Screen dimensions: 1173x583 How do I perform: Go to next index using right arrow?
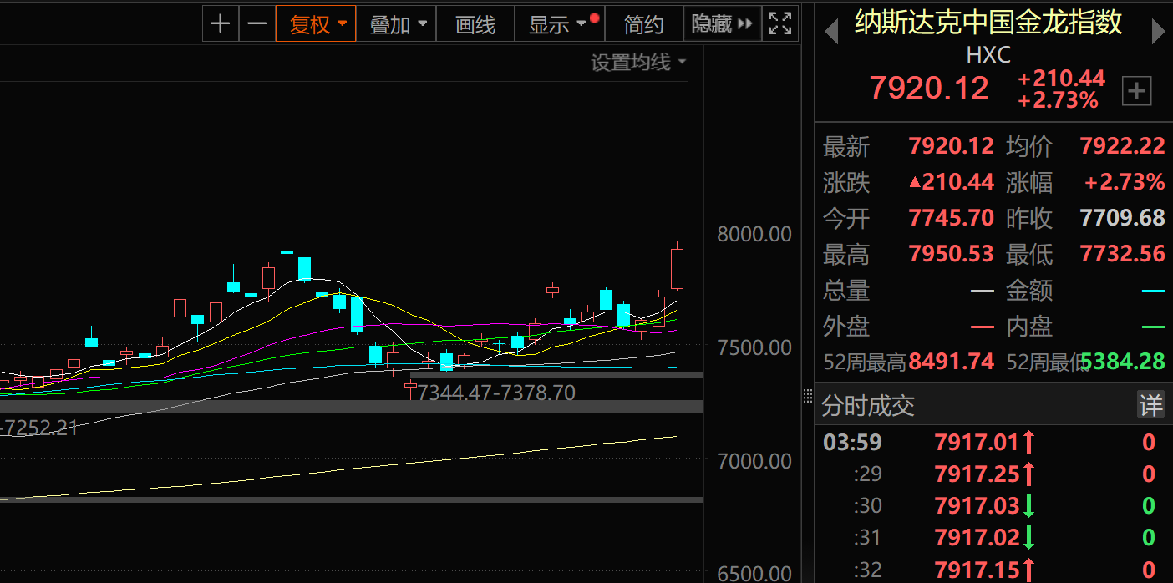point(1158,32)
